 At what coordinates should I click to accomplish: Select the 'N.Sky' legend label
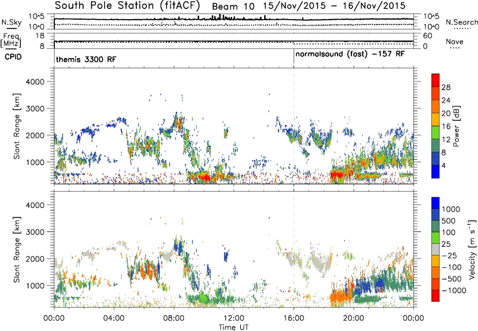click(11, 22)
